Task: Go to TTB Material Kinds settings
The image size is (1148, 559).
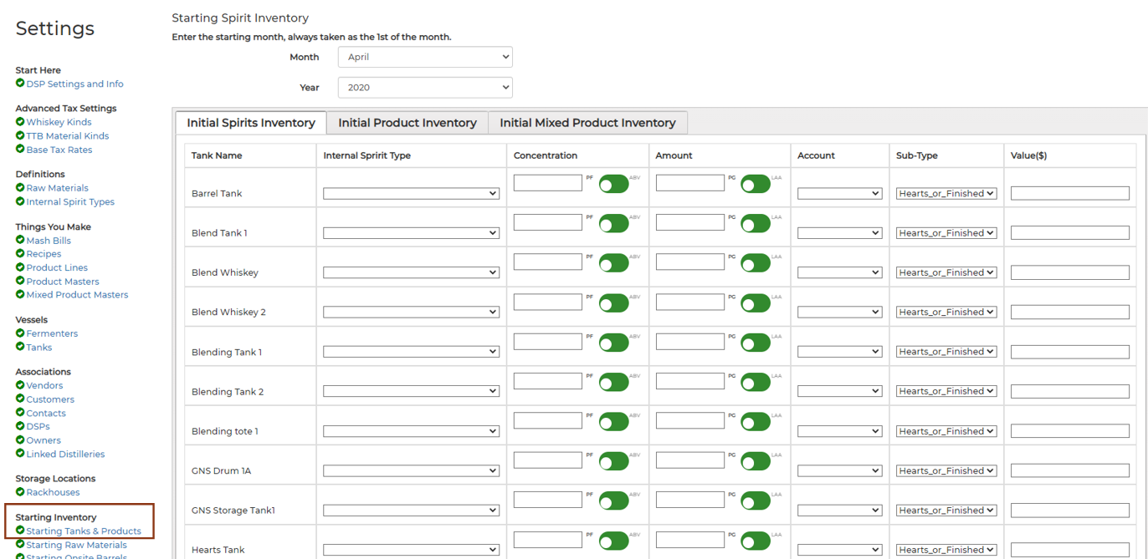Action: point(67,136)
